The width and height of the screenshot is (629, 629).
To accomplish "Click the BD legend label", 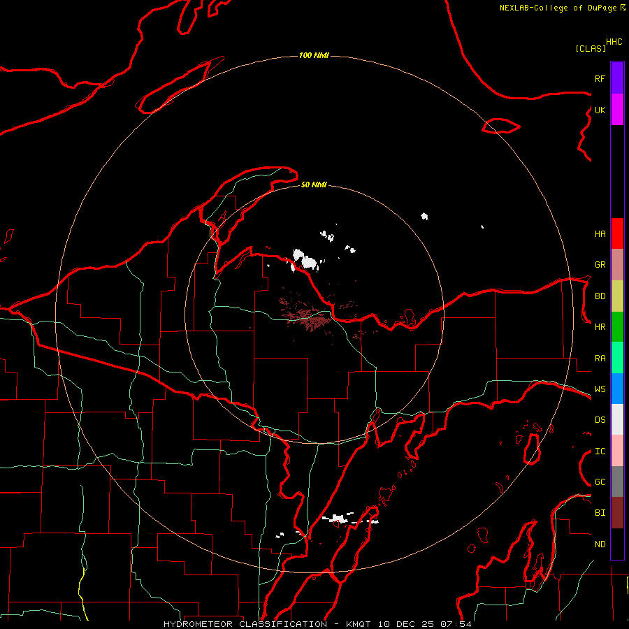I will 600,296.
